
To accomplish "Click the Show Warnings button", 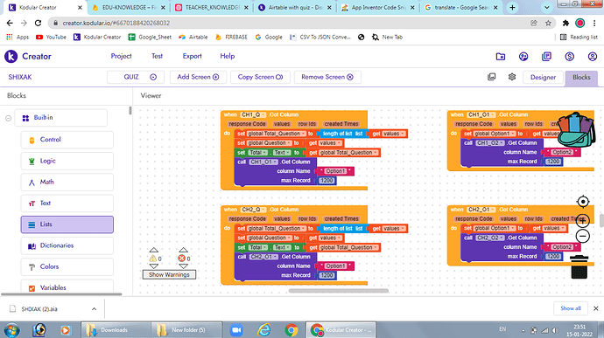I will (169, 274).
